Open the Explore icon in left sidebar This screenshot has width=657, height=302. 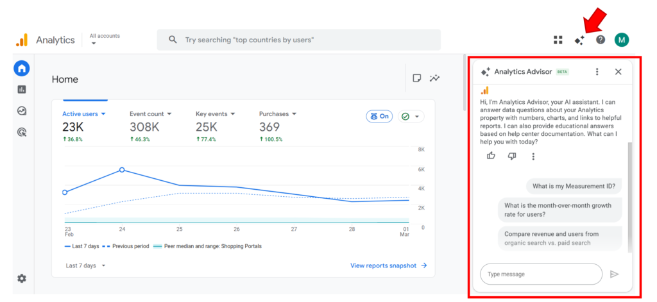click(x=22, y=111)
